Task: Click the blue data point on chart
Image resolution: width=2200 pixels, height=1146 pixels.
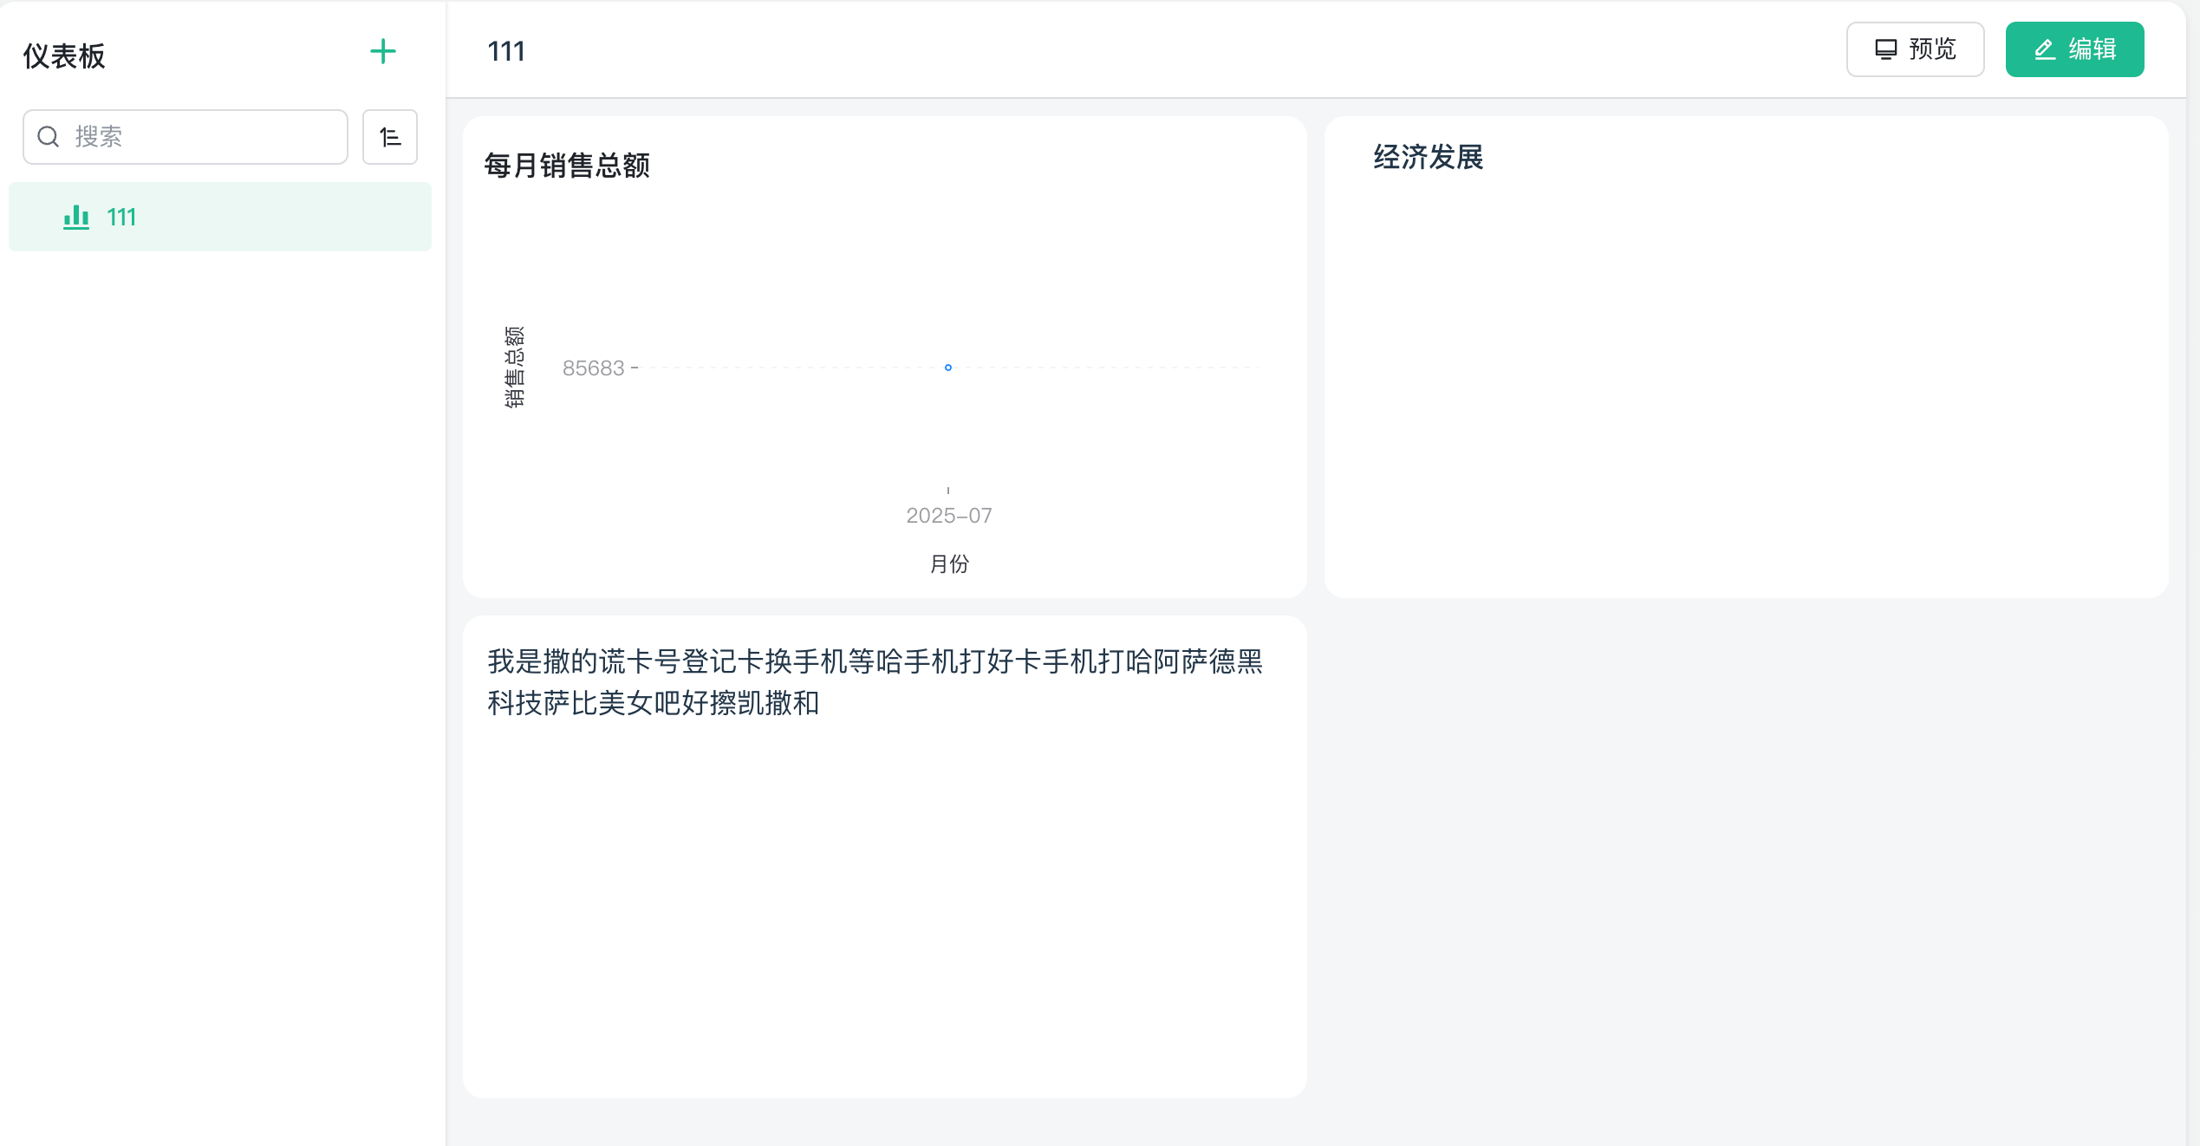Action: point(947,368)
